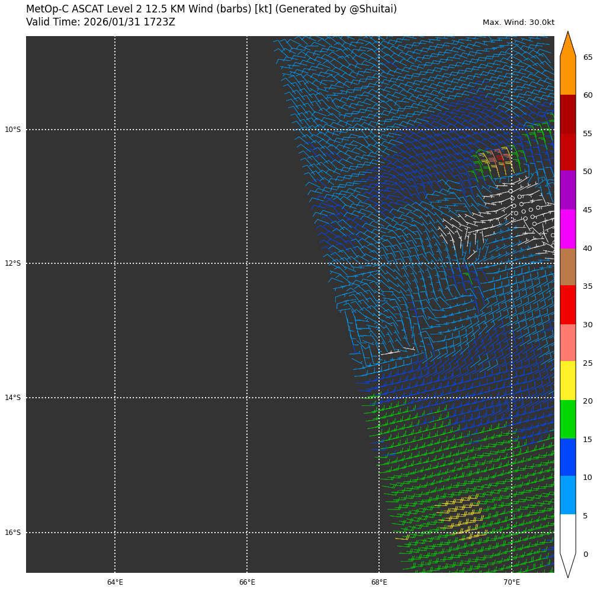Pick the magenta 40-45 kt colorbar band
Viewport: 597px width, 590px height.
[567, 228]
